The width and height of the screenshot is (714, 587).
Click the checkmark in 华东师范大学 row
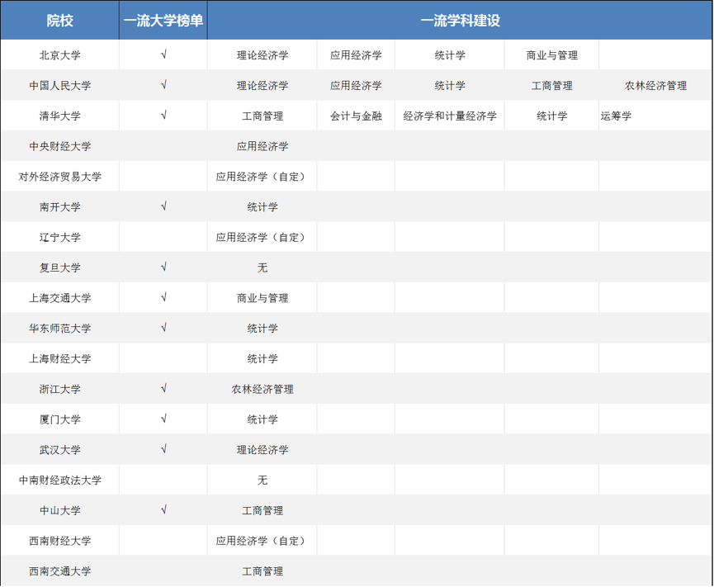163,328
